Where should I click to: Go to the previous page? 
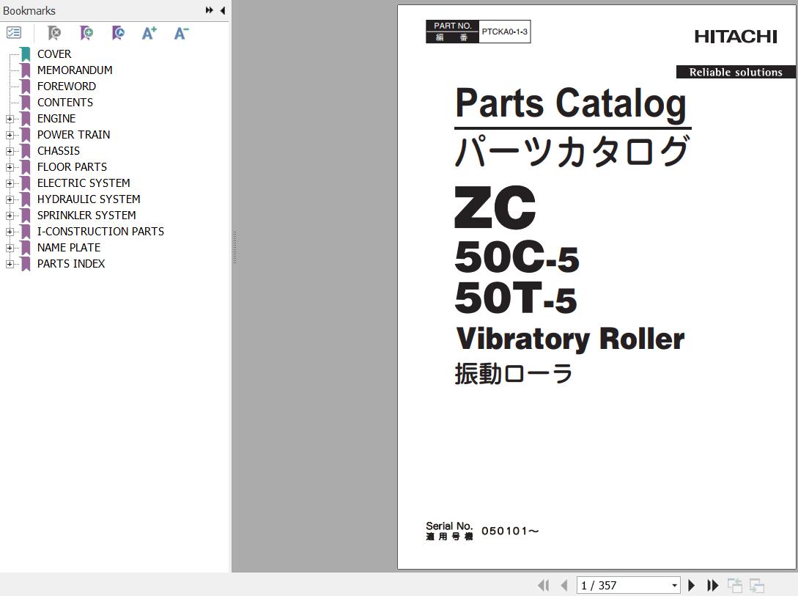(564, 585)
